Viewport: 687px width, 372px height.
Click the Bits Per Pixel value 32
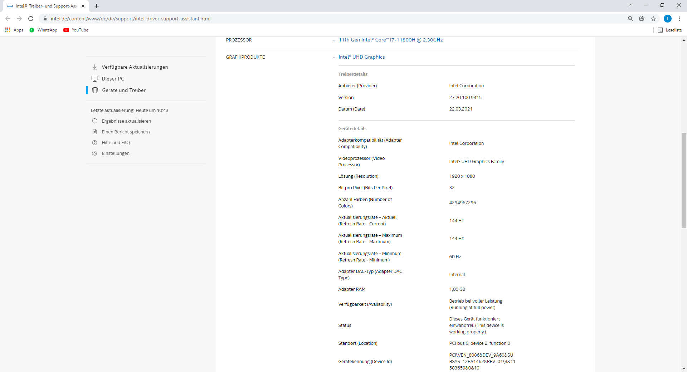tap(452, 187)
